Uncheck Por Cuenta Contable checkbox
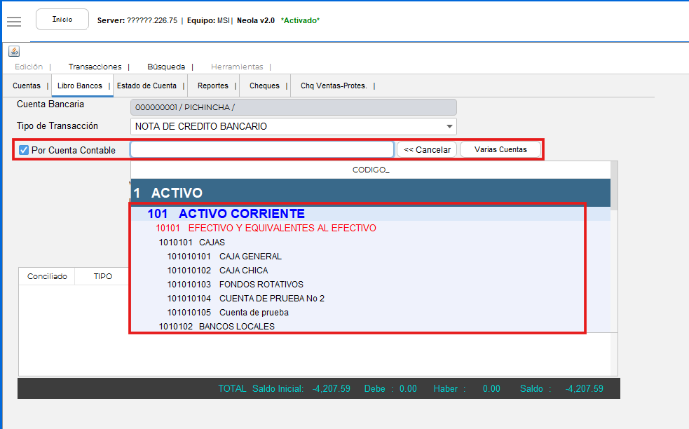 [x=24, y=150]
